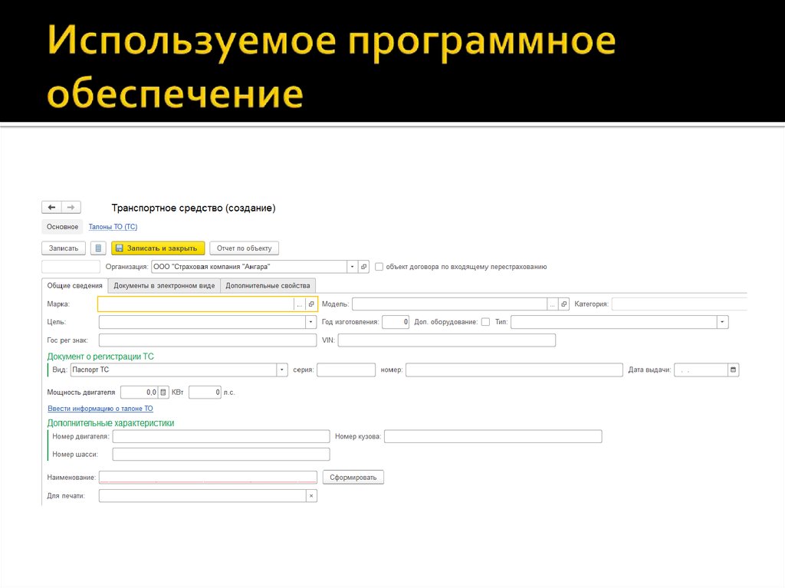The height and width of the screenshot is (588, 785).
Task: Click the back navigation arrow
Action: [51, 206]
